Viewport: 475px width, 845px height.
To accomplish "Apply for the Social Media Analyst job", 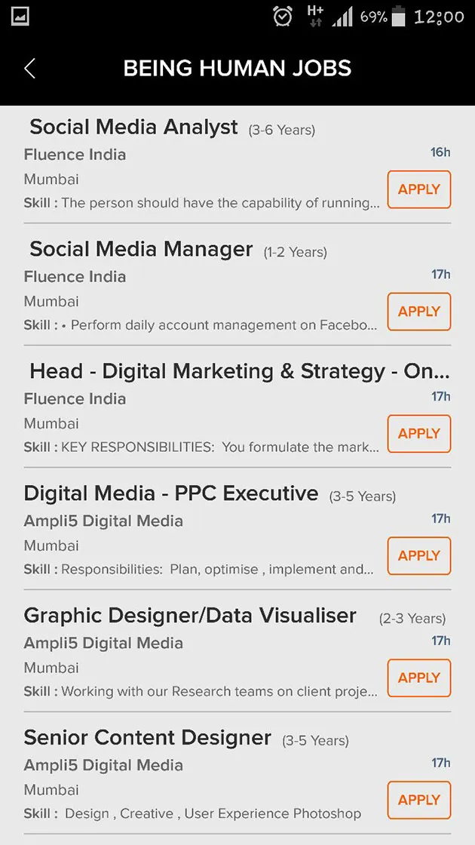I will [419, 189].
